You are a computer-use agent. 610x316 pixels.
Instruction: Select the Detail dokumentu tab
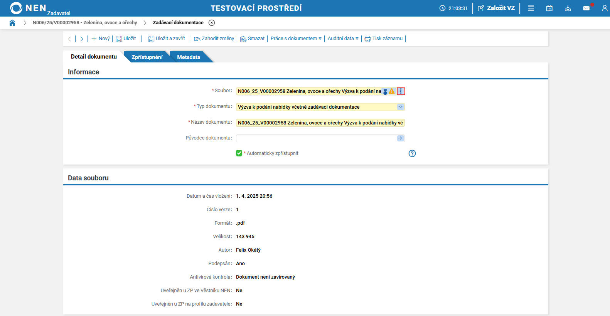(94, 57)
